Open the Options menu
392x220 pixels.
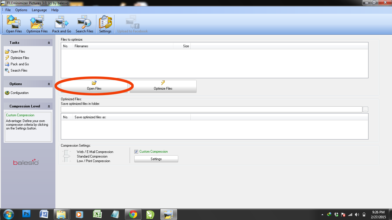(21, 10)
